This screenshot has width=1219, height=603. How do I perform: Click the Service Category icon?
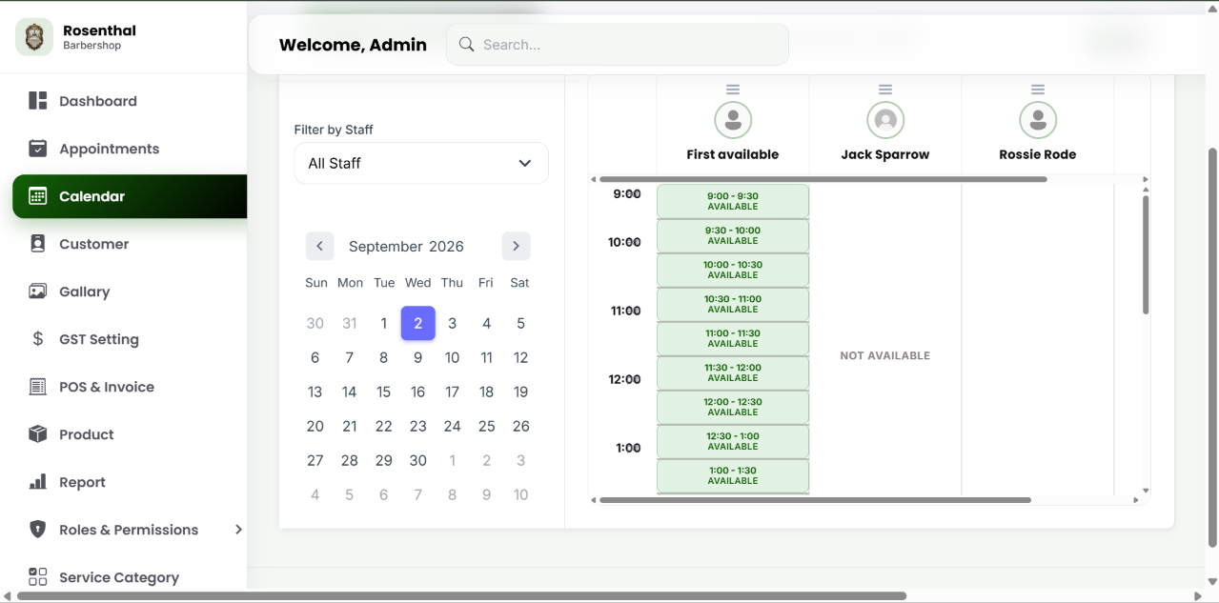(38, 577)
